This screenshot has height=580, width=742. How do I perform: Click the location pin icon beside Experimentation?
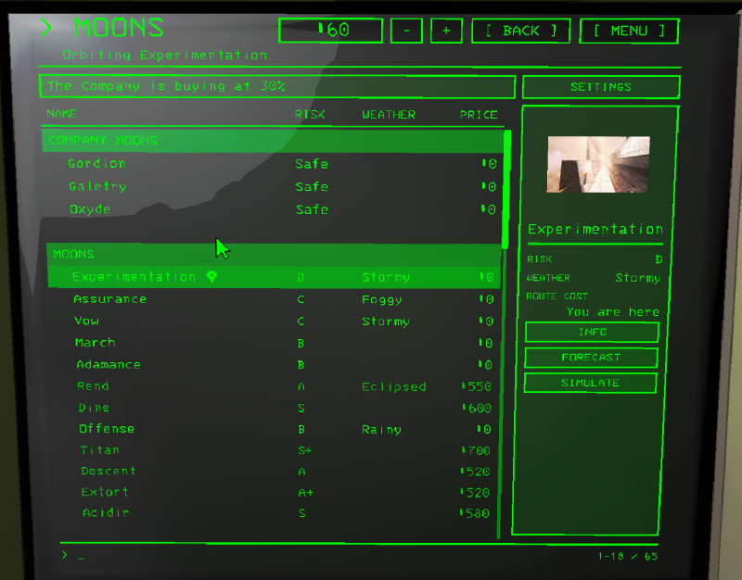coord(211,277)
